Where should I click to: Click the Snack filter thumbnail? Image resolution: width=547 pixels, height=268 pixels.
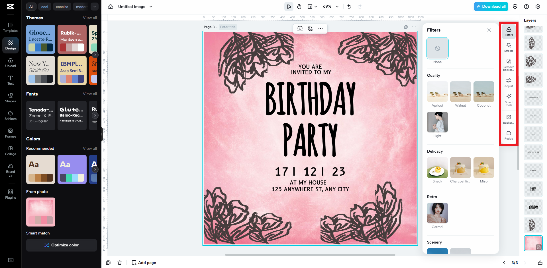437,167
